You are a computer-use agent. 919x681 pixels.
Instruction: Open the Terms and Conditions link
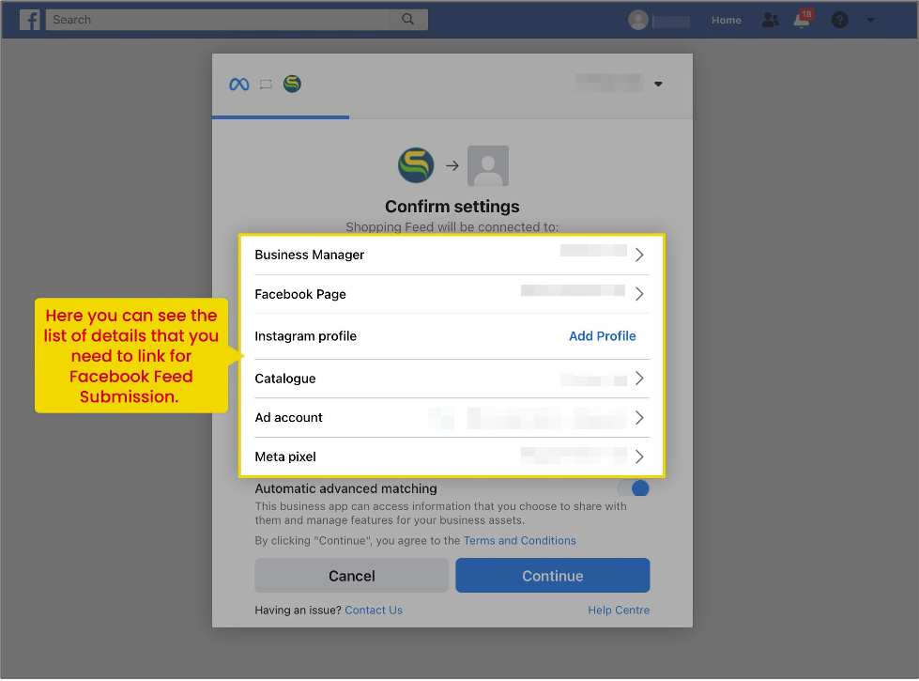[520, 541]
